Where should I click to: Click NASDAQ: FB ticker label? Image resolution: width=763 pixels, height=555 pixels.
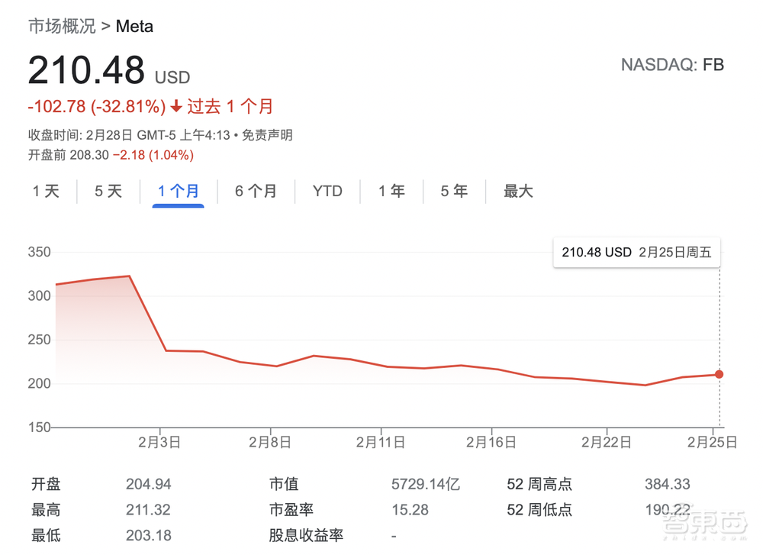674,65
